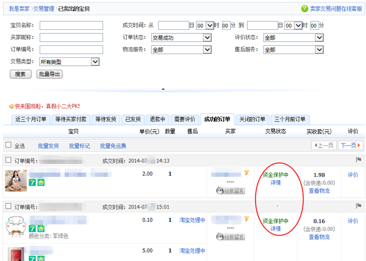Select the 成功的订单 tab
This screenshot has width=366, height=261.
(x=217, y=120)
